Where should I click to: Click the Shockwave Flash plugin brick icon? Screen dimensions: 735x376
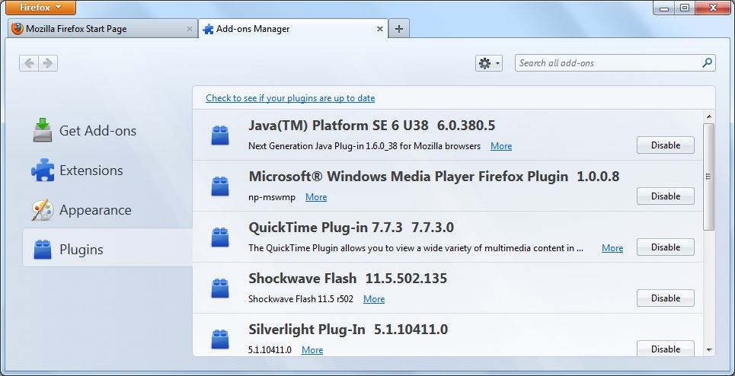tap(220, 288)
